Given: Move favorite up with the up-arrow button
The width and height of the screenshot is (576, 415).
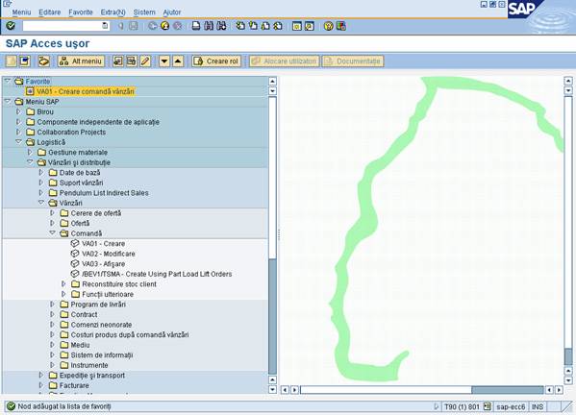Looking at the screenshot, I should click(x=178, y=61).
